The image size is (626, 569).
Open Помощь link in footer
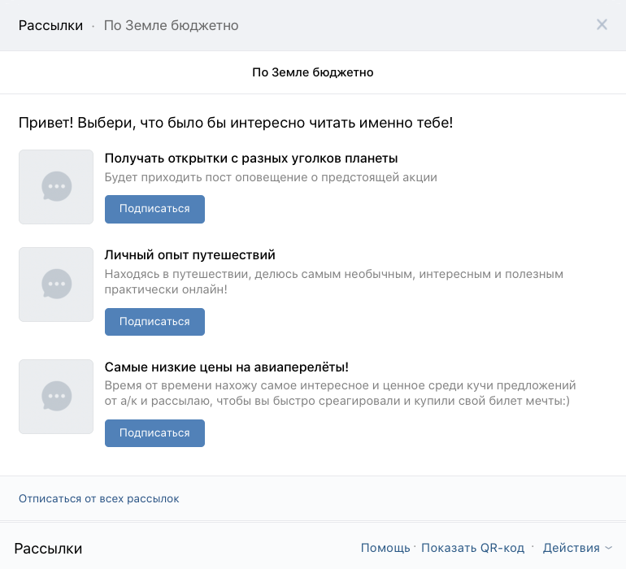(385, 548)
